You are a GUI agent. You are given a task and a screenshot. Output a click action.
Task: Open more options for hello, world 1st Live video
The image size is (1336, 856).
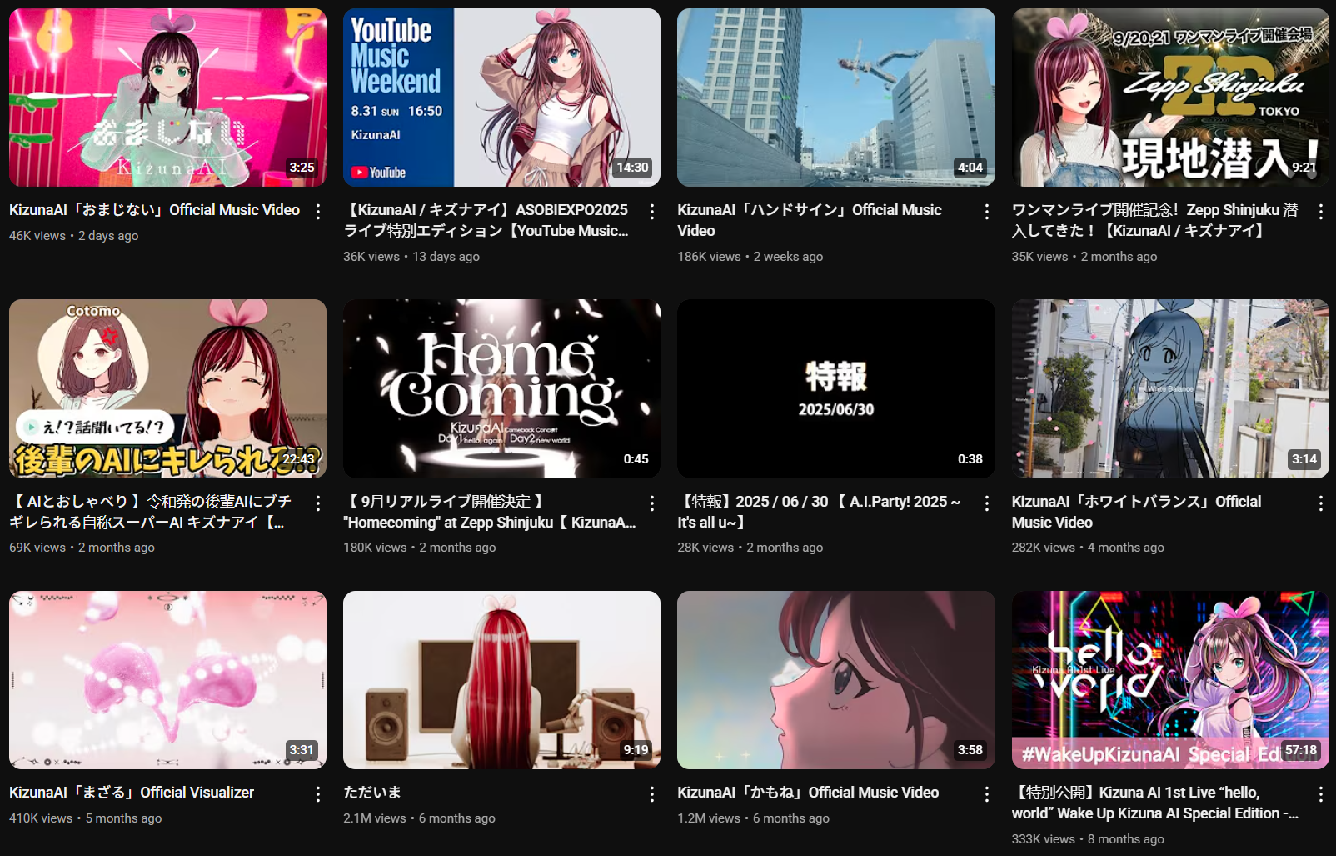[1321, 794]
